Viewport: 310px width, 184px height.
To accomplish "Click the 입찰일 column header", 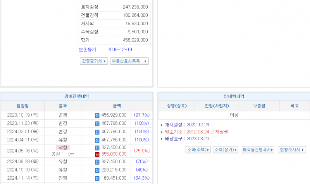I will [22, 106].
